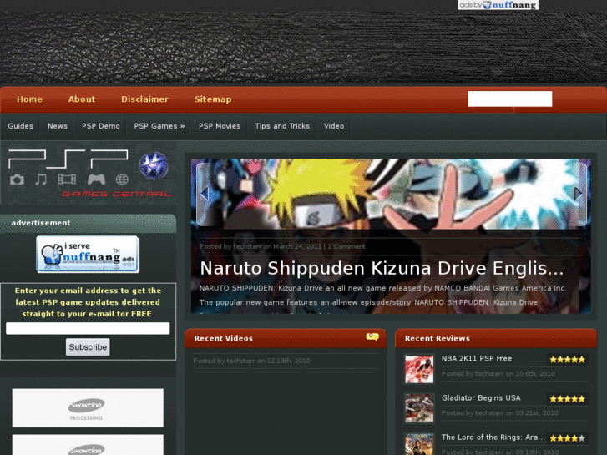
Task: Click the music note icon in logo
Action: 41,179
